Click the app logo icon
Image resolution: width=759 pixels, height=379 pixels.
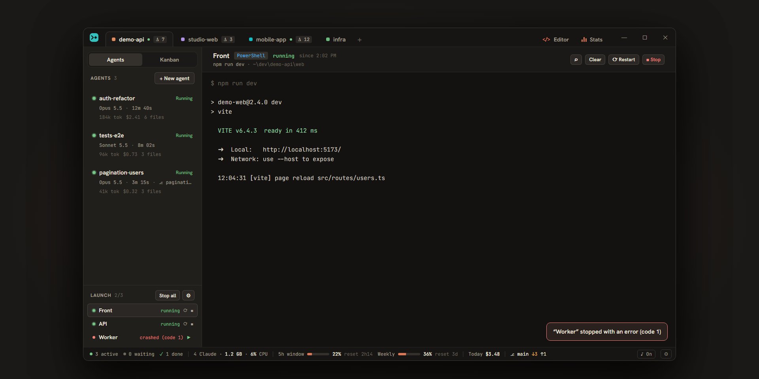94,38
